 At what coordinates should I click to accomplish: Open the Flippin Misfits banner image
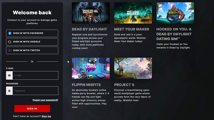[x=91, y=68]
